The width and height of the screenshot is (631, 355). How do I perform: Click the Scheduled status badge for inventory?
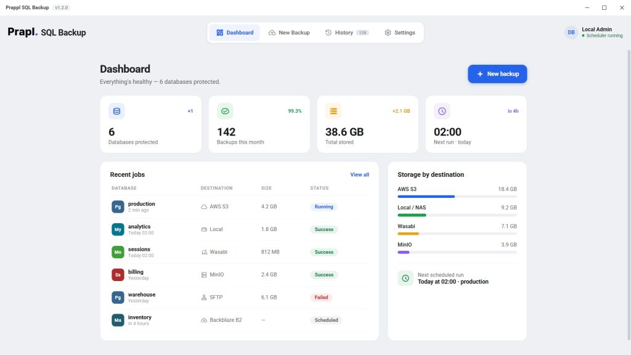[x=326, y=320]
